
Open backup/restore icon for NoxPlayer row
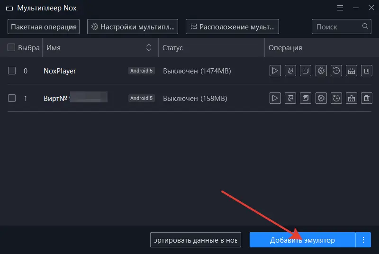coord(336,71)
